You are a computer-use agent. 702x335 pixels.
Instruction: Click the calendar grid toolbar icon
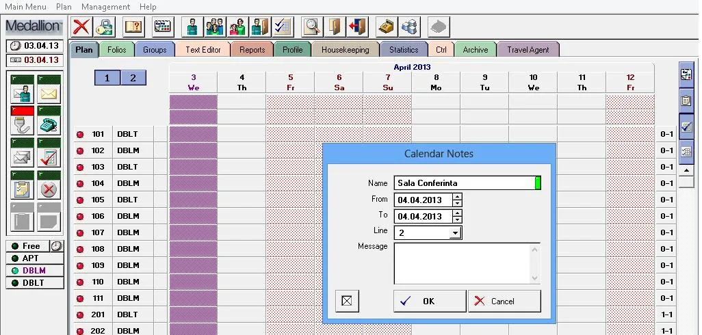pyautogui.click(x=163, y=27)
